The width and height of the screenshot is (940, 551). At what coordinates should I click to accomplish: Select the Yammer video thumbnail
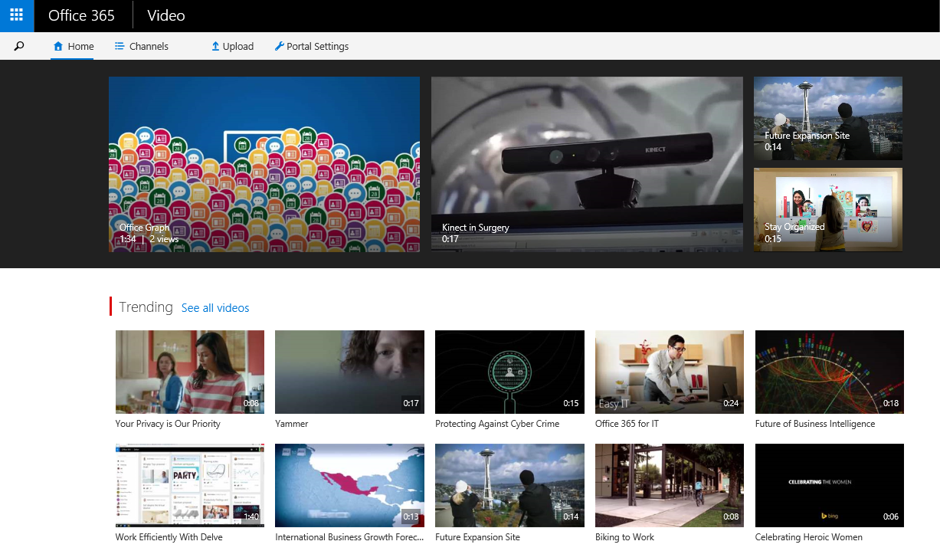[349, 372]
